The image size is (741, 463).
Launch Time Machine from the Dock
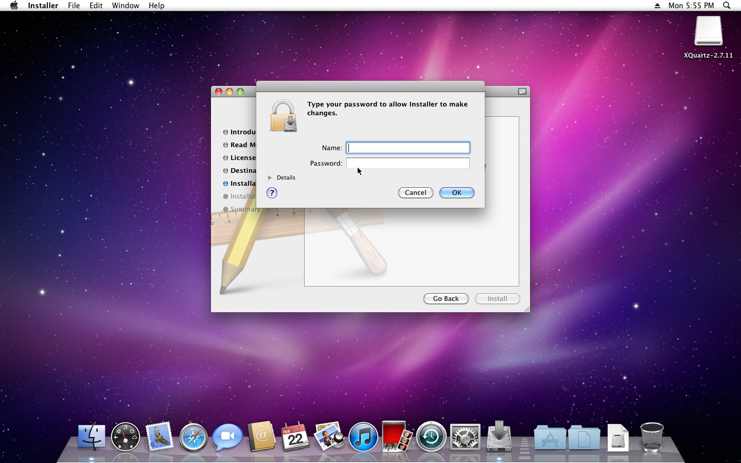tap(431, 437)
